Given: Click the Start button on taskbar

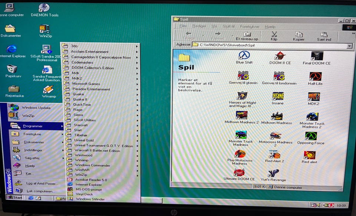Looking at the screenshot, I should coord(15,197).
